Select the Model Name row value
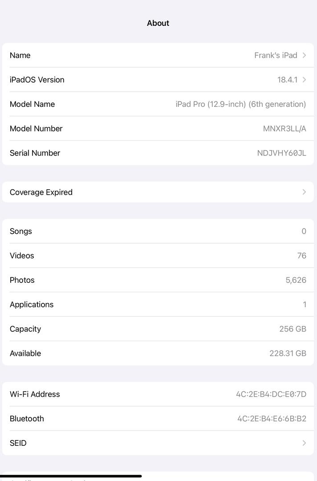The image size is (317, 481). point(240,104)
